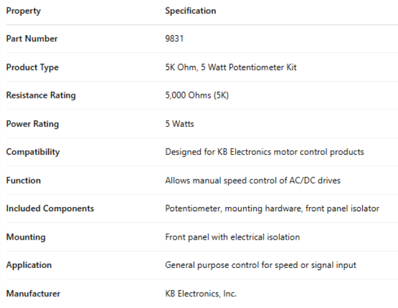This screenshot has height=308, width=398.
Task: Click the KB Electronics motor control products text
Action: point(264,152)
